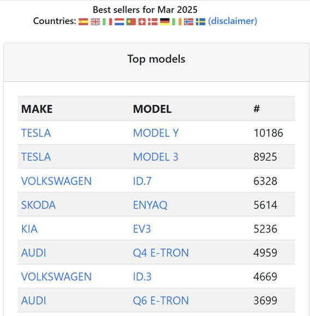The width and height of the screenshot is (310, 316).
Task: Click the Q4 E-TRON model link
Action: [x=161, y=253]
